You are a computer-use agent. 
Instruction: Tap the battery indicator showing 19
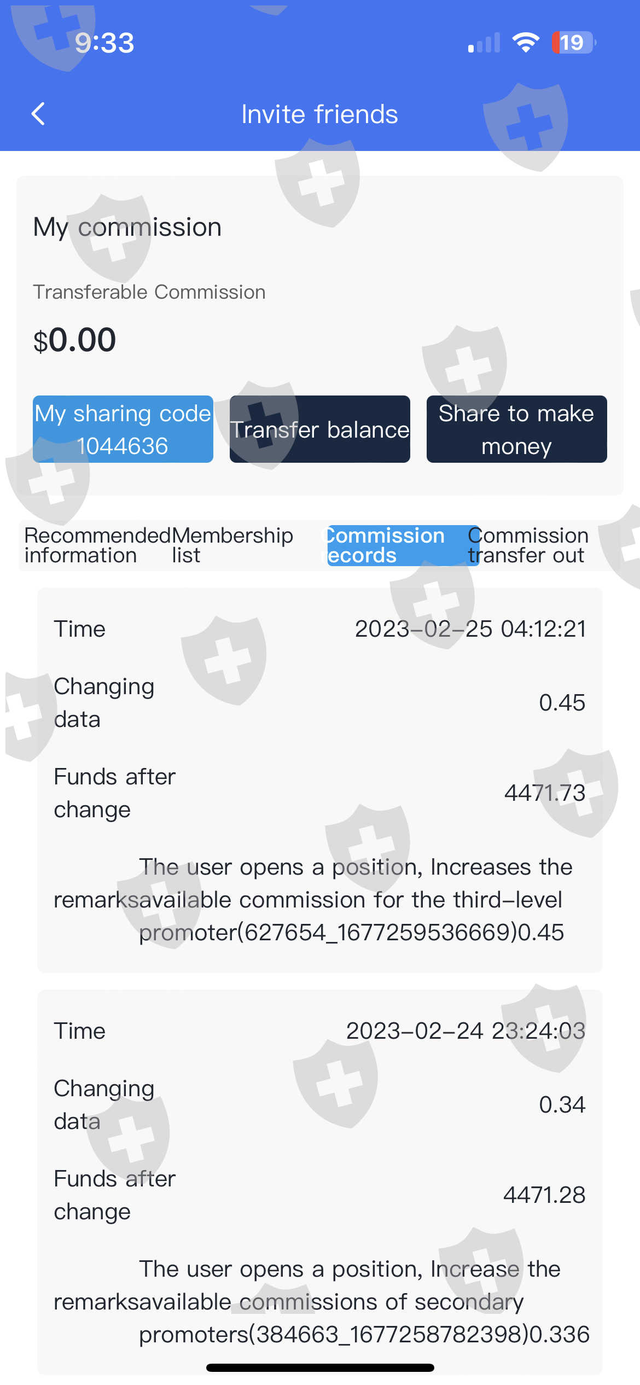[574, 42]
